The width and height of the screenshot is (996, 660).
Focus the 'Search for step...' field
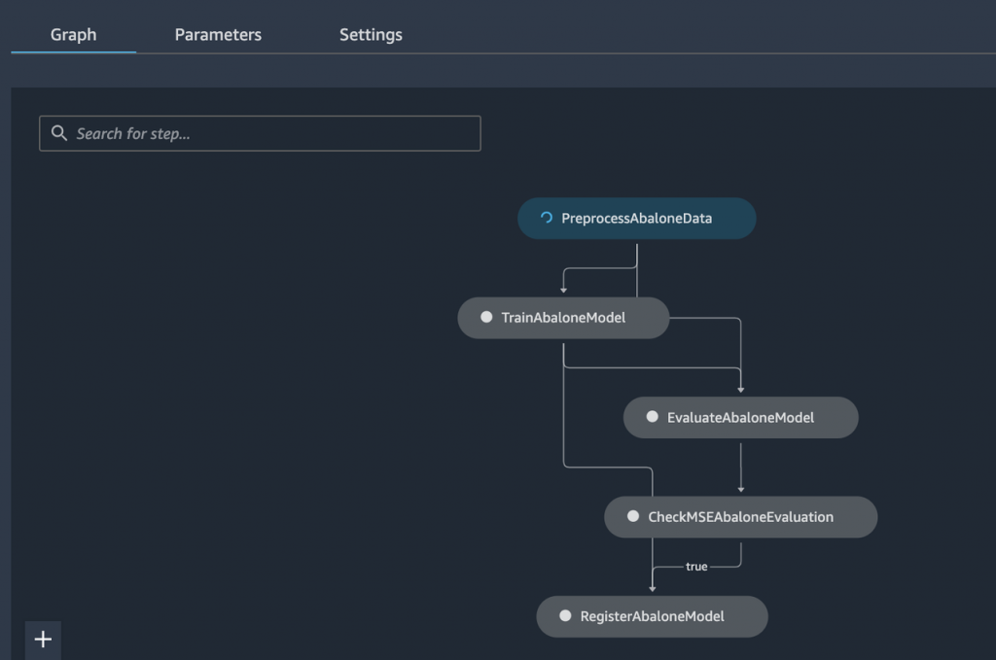pyautogui.click(x=272, y=134)
